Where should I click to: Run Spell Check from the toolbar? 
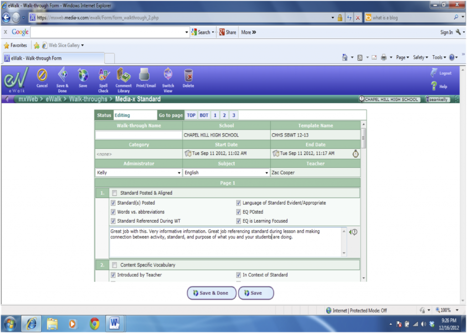coord(104,75)
